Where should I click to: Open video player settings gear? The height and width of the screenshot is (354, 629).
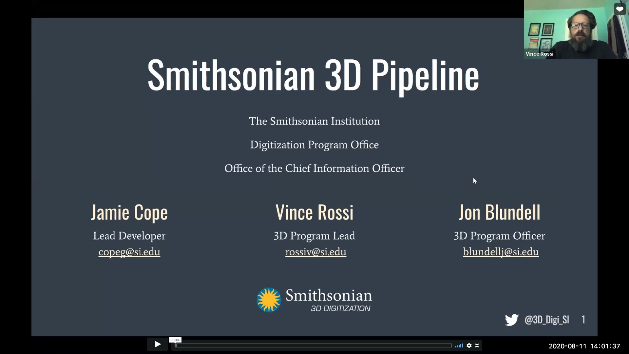[x=469, y=345]
